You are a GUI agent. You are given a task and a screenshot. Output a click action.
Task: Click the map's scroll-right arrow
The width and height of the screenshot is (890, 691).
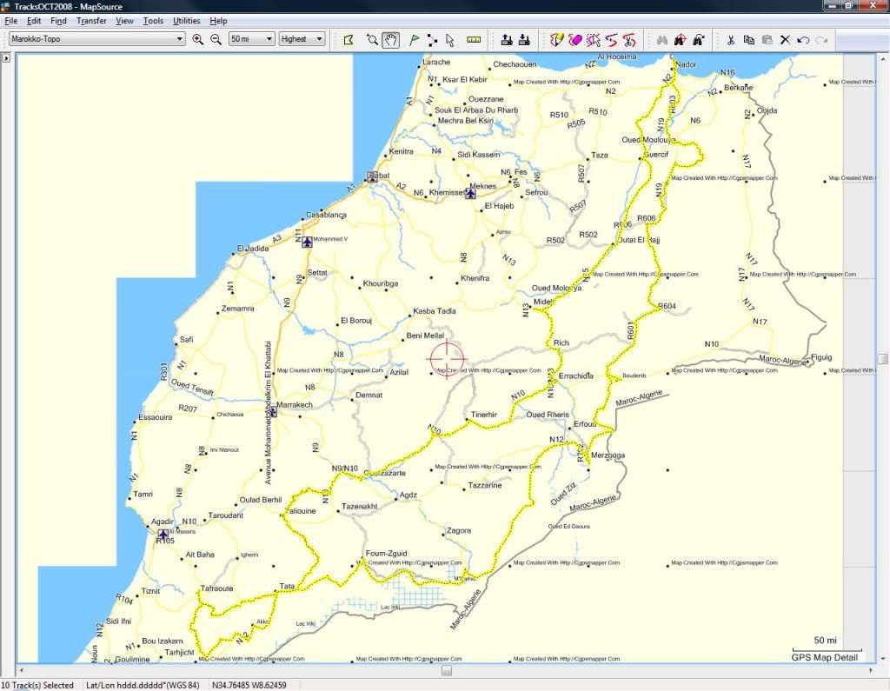pos(871,670)
